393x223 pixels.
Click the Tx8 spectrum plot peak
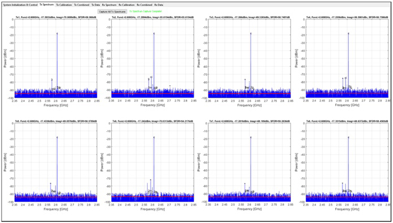pyautogui.click(x=349, y=137)
